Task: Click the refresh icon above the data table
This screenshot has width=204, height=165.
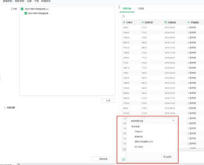Action: [123, 16]
